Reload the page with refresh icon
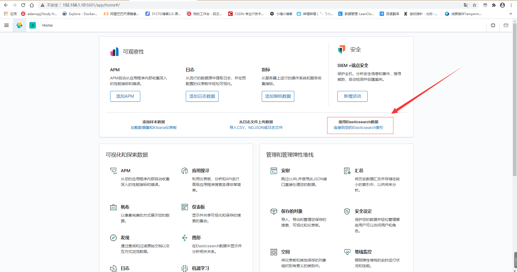The height and width of the screenshot is (272, 517). (23, 5)
